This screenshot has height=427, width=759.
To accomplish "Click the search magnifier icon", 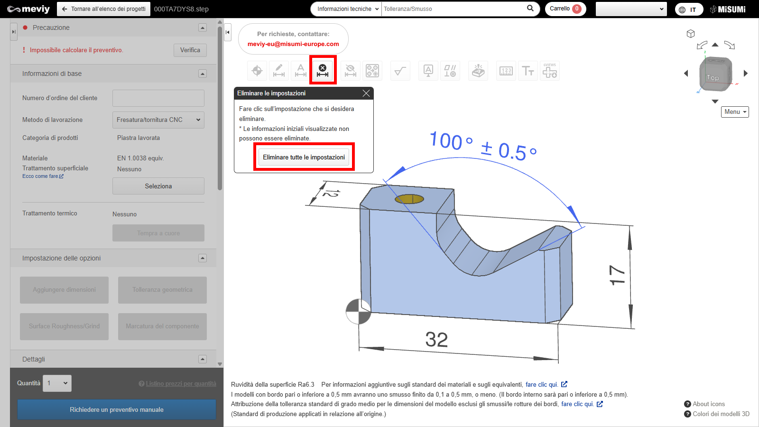I will tap(530, 8).
